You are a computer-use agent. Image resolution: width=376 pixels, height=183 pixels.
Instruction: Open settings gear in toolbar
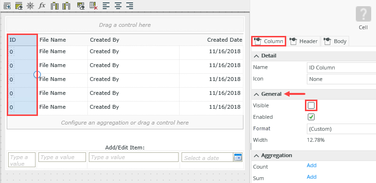30,5
